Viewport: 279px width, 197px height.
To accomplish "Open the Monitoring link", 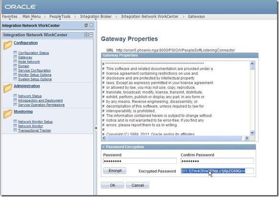I will tap(23, 112).
